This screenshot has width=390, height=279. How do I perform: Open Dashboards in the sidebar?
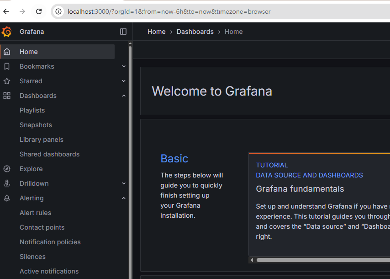[x=38, y=96]
